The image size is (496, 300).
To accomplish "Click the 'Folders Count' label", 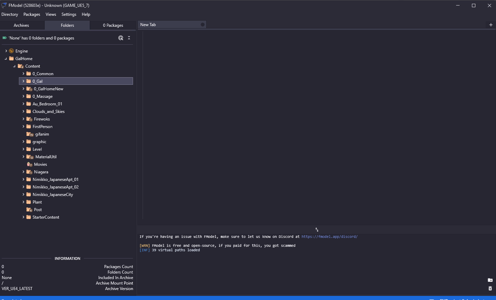I will pos(120,272).
